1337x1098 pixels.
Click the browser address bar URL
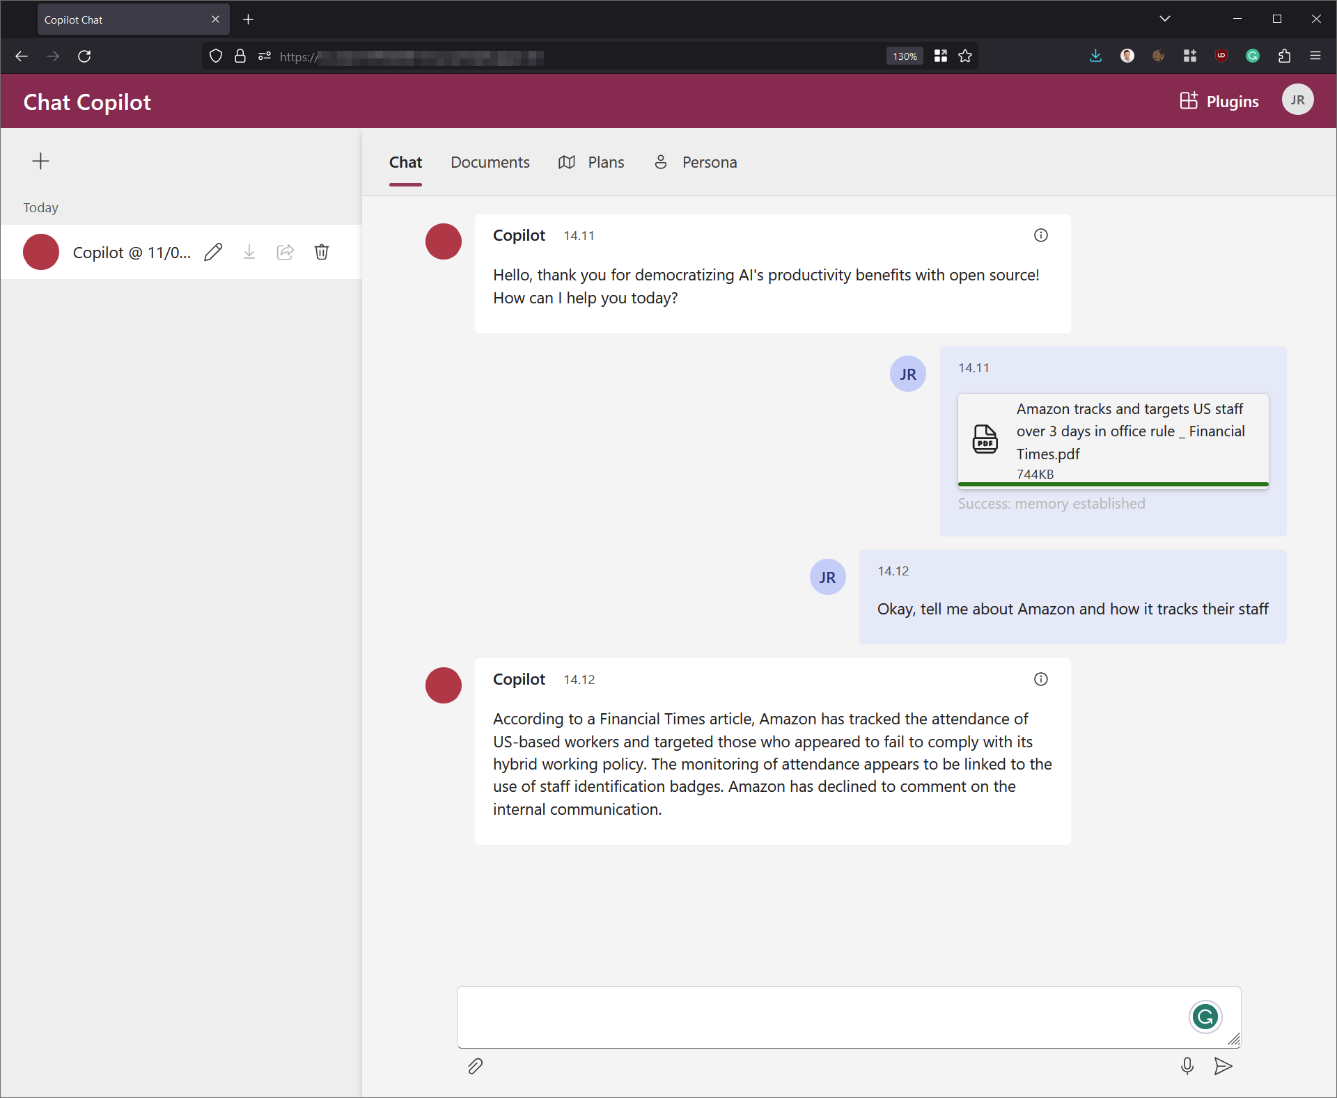tap(411, 56)
